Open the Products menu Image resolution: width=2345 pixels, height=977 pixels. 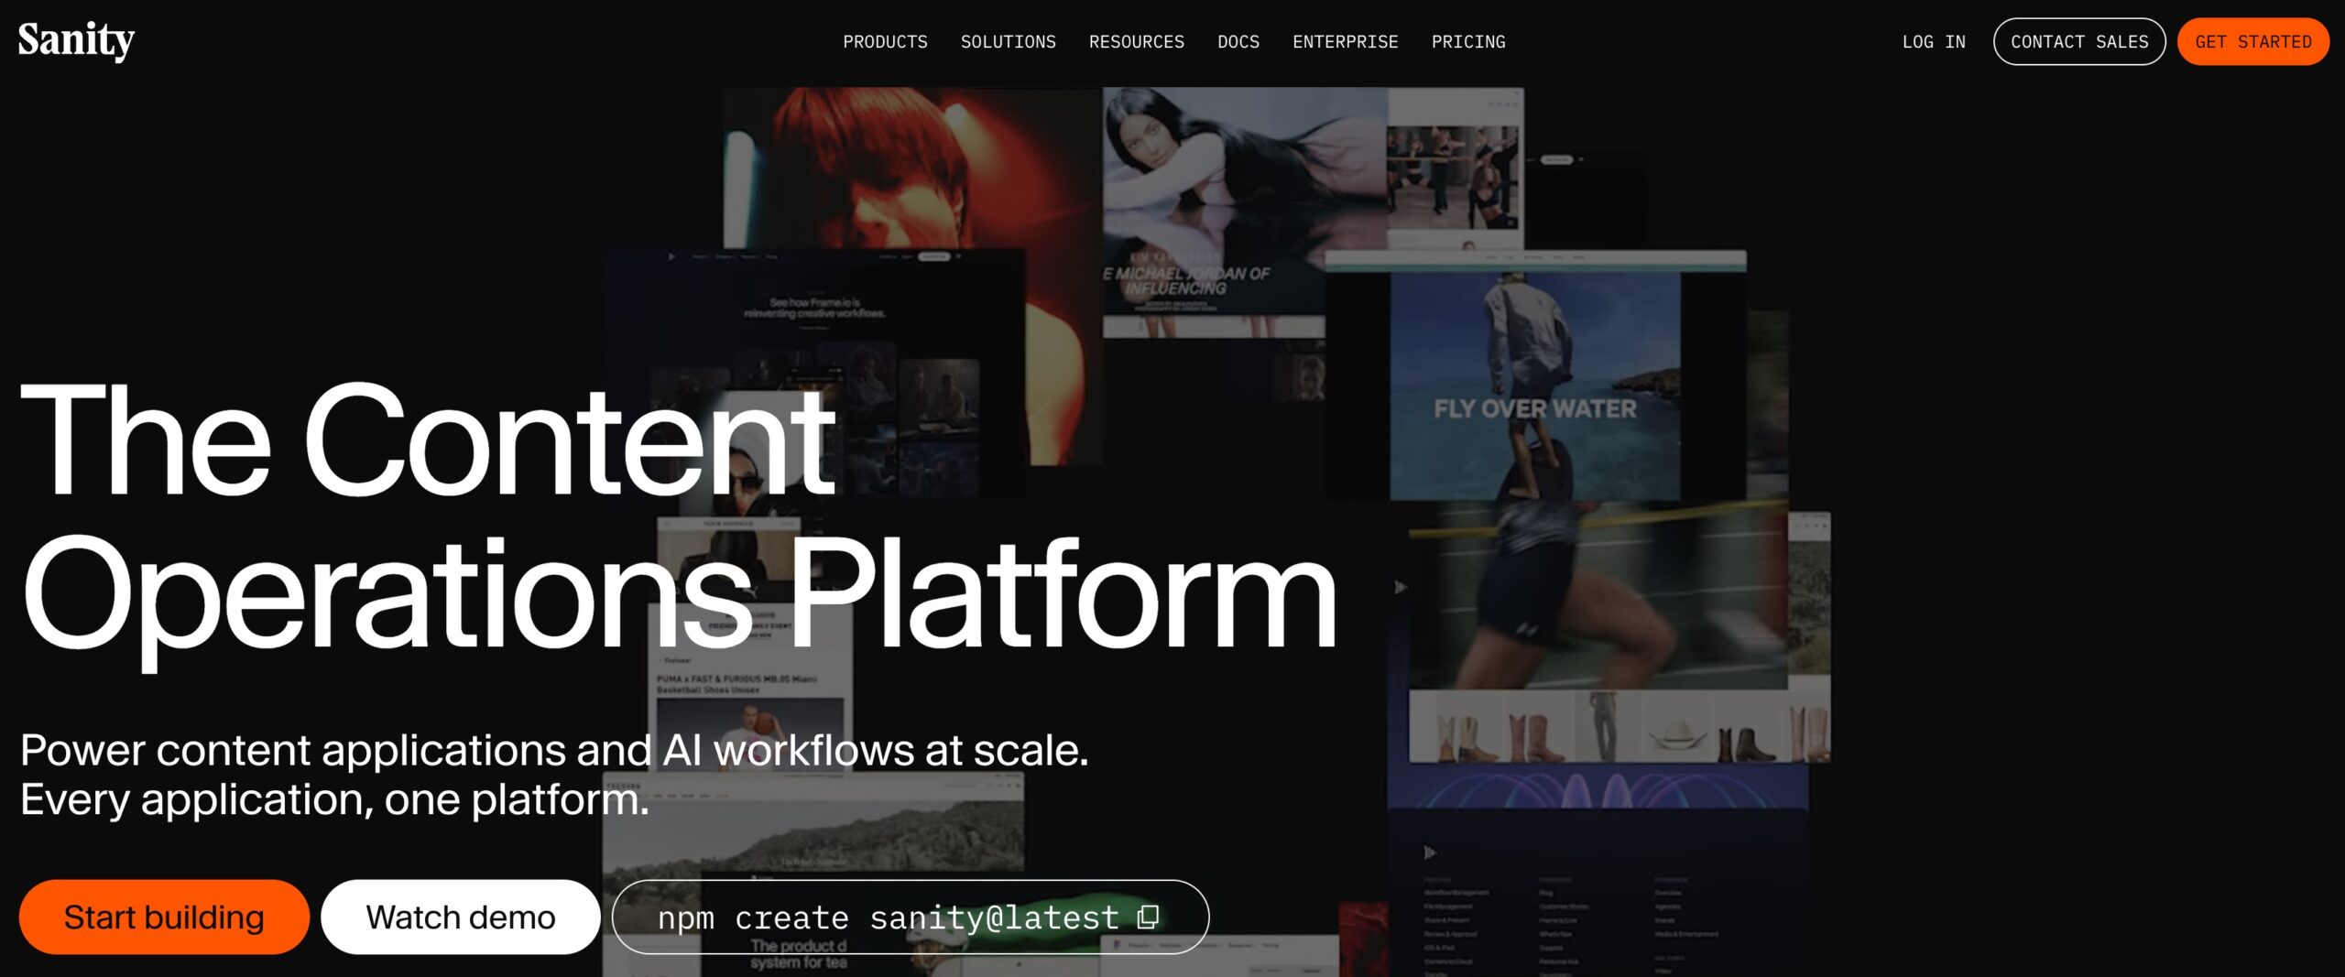point(885,42)
